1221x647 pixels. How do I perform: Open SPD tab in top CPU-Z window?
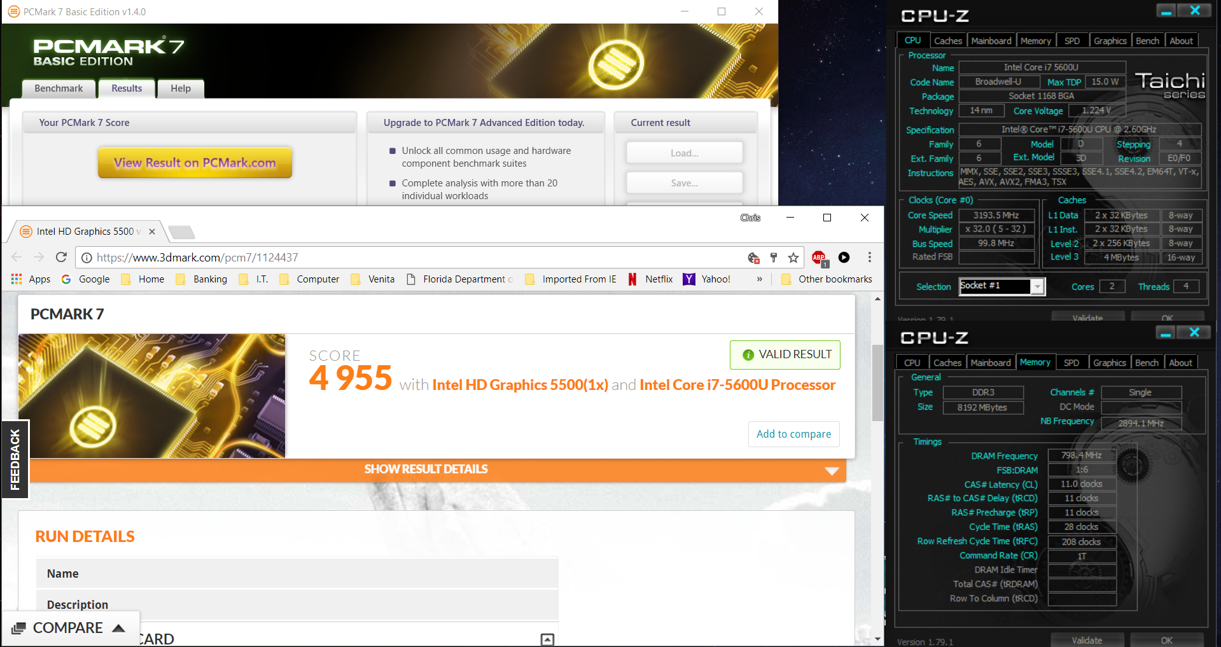1072,41
